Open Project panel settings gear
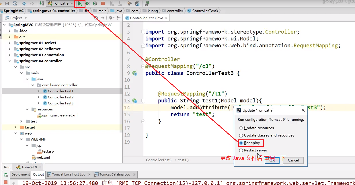This screenshot has width=355, height=185. 112,18
